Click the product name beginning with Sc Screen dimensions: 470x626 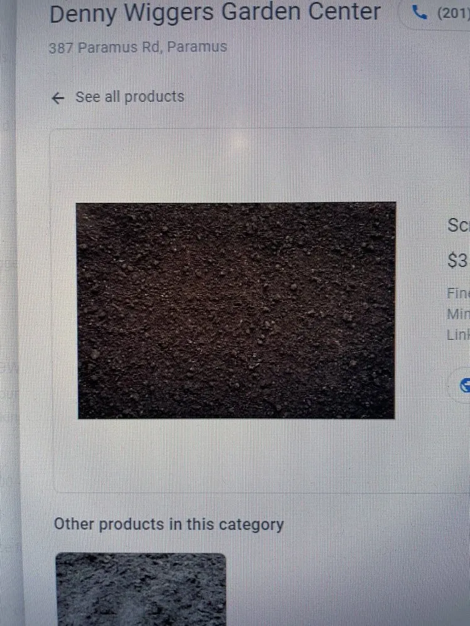[459, 225]
